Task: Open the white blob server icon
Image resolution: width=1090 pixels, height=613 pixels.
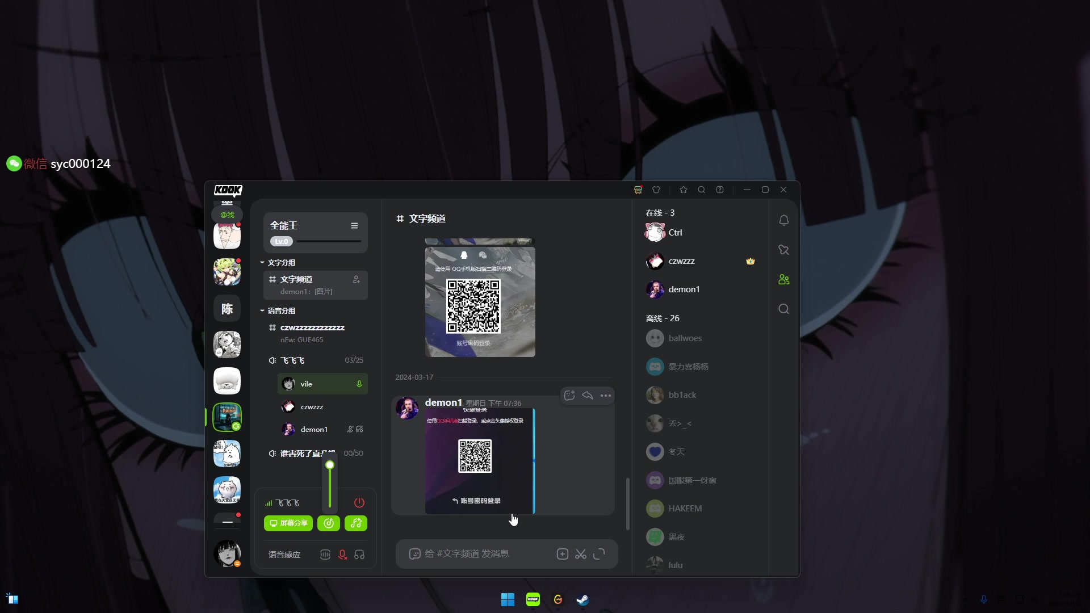Action: click(227, 381)
